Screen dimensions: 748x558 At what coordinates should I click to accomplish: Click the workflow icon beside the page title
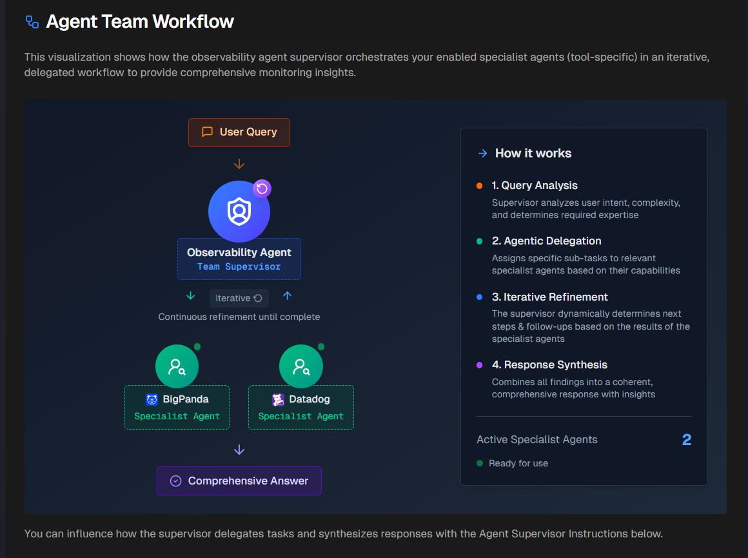[x=30, y=21]
